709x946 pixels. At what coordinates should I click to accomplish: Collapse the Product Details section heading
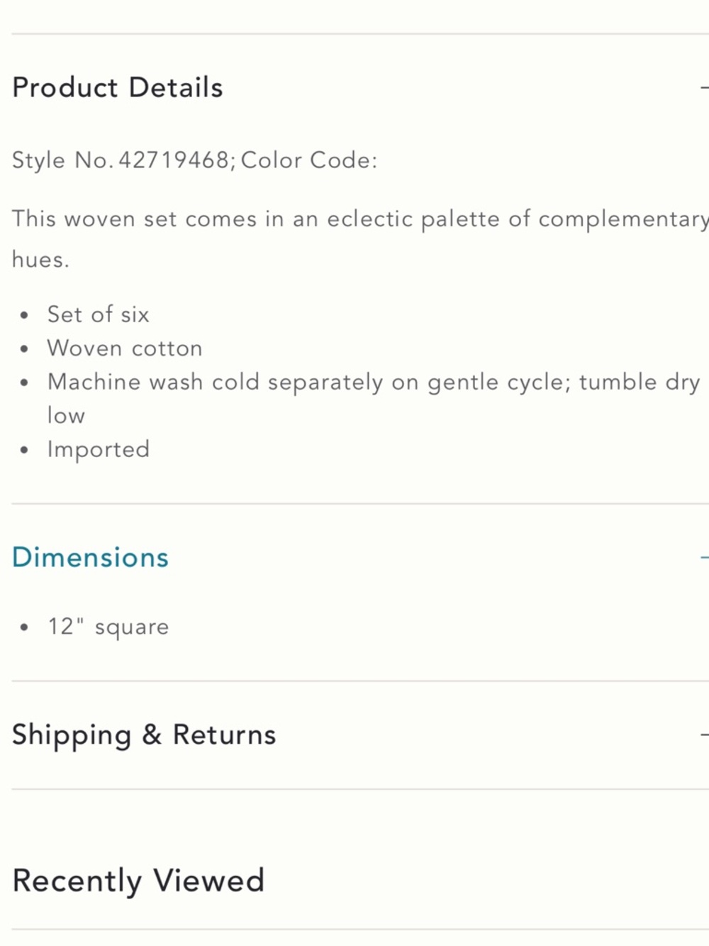[x=118, y=88]
